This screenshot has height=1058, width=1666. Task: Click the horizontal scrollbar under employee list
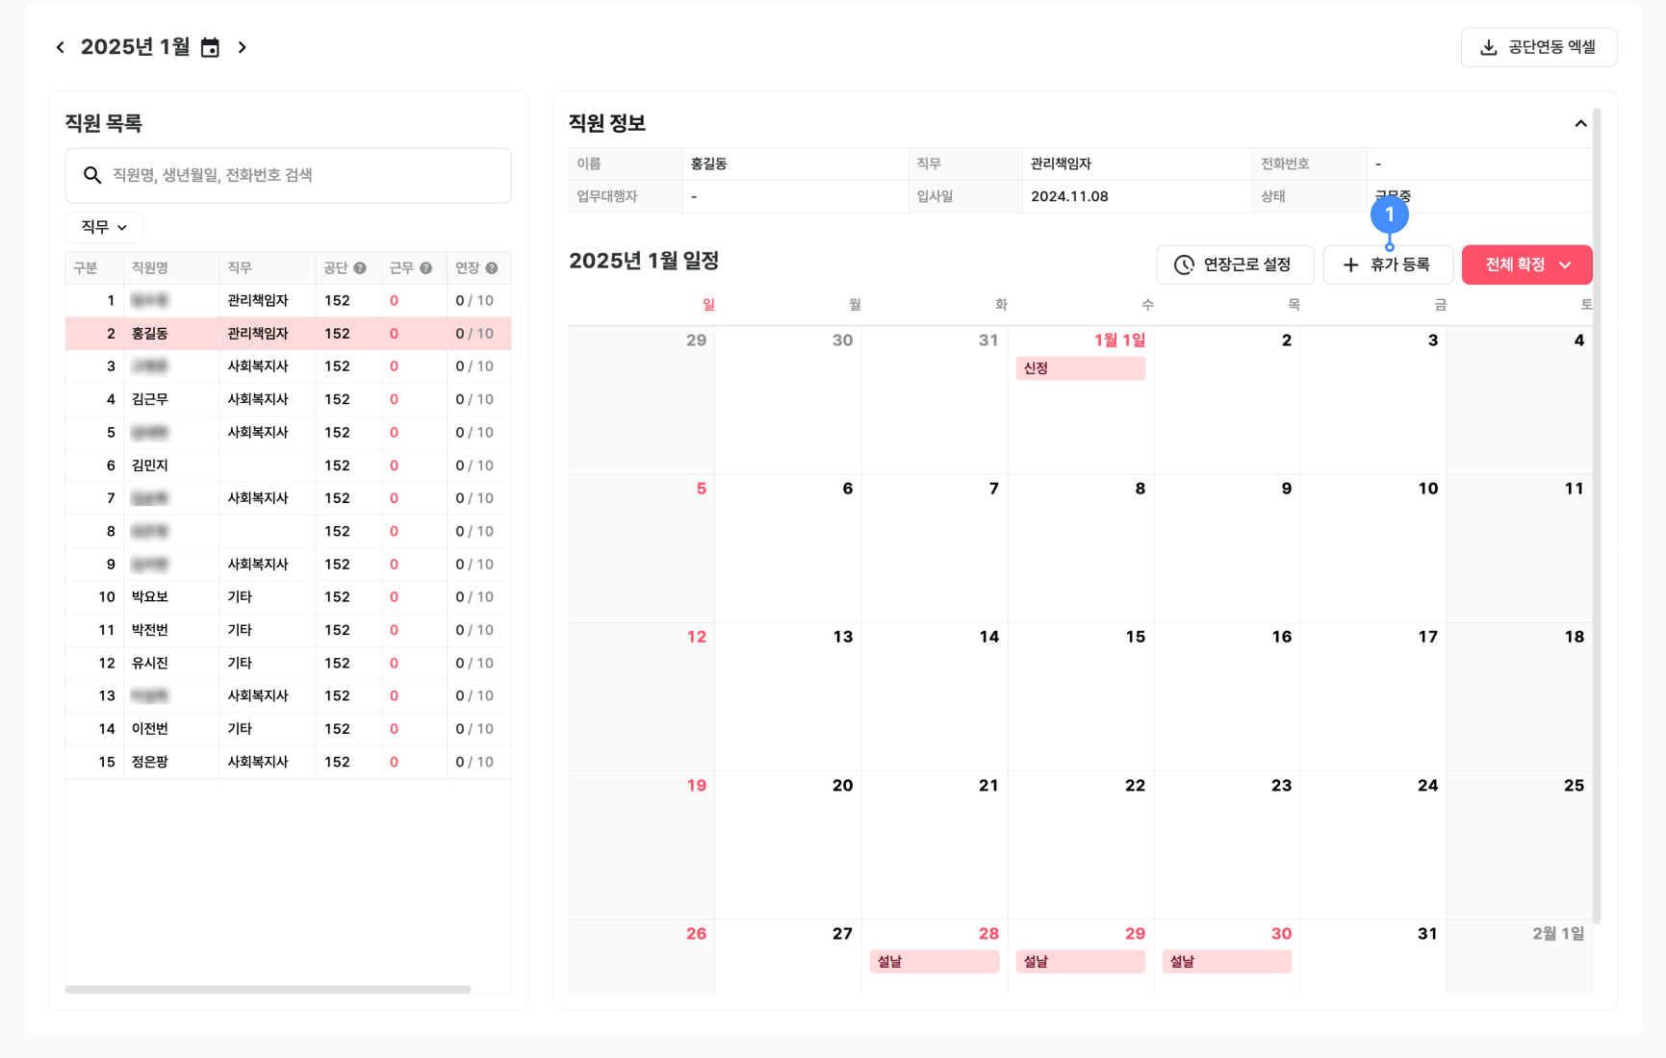coord(268,989)
